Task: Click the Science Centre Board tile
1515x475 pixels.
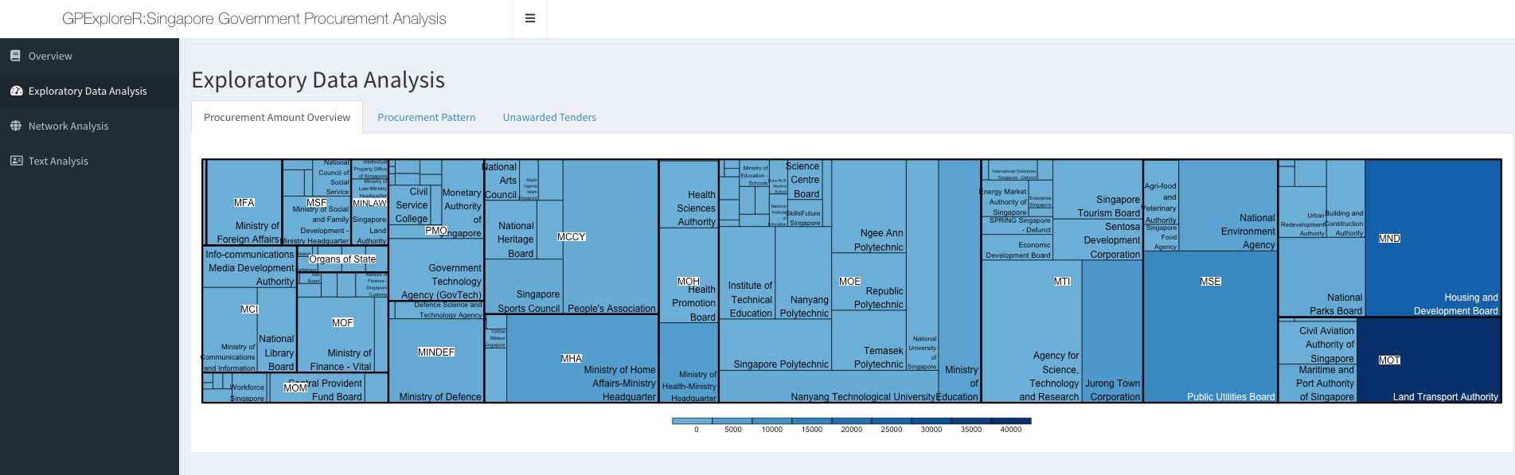Action: 806,180
